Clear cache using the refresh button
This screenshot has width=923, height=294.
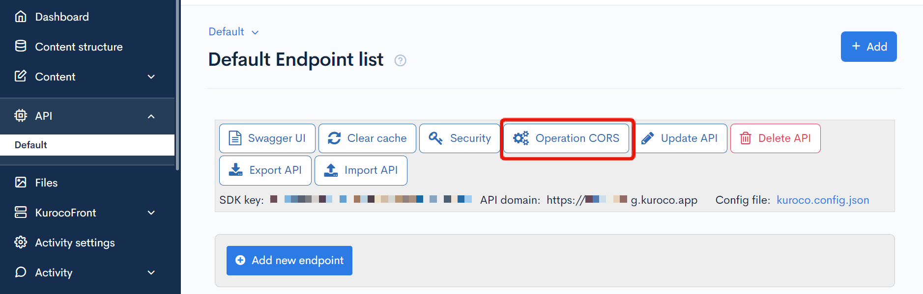[x=367, y=138]
